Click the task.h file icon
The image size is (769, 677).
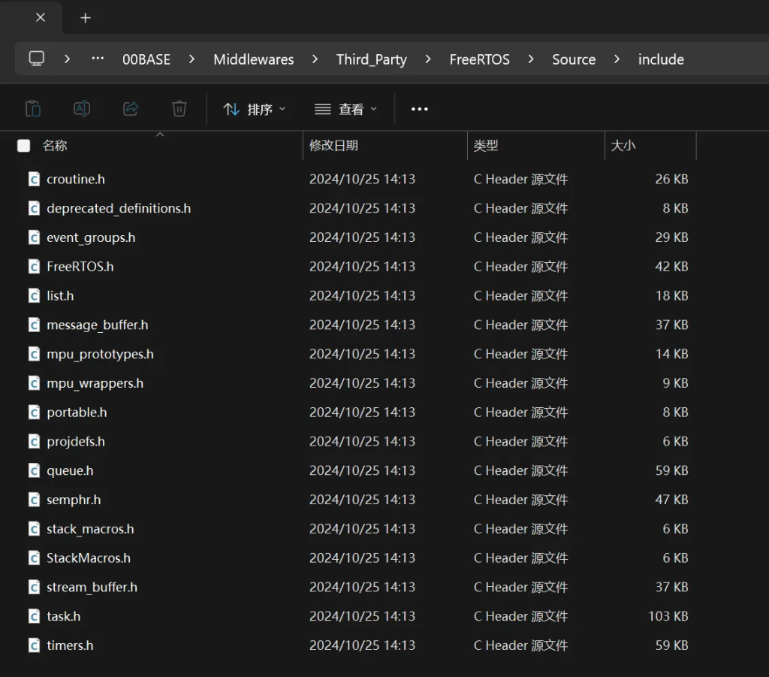34,616
